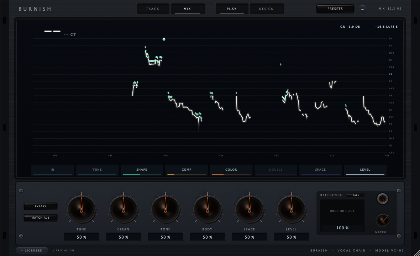
Task: Click the LEVEL knob
Action: coord(292,209)
